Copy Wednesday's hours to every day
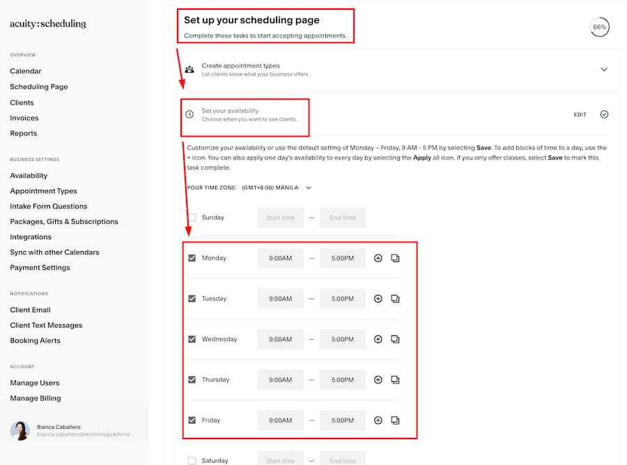This screenshot has height=465, width=627. pos(395,340)
